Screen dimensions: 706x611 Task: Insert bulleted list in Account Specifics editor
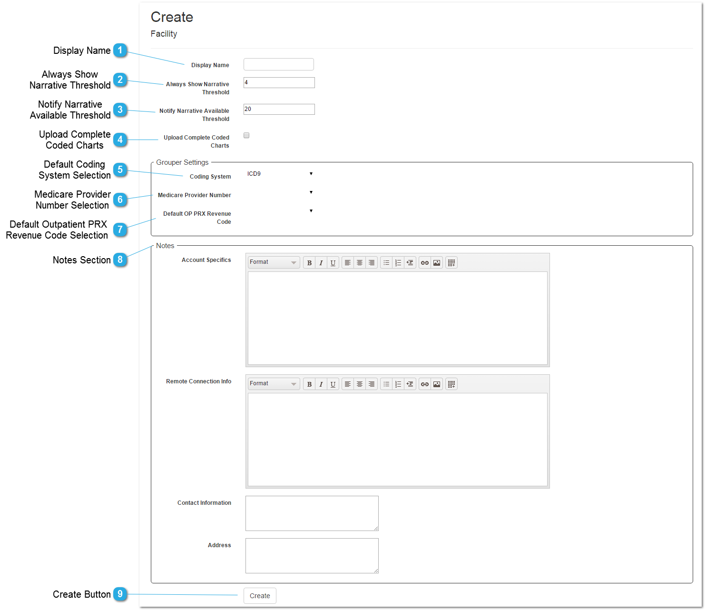tap(386, 263)
